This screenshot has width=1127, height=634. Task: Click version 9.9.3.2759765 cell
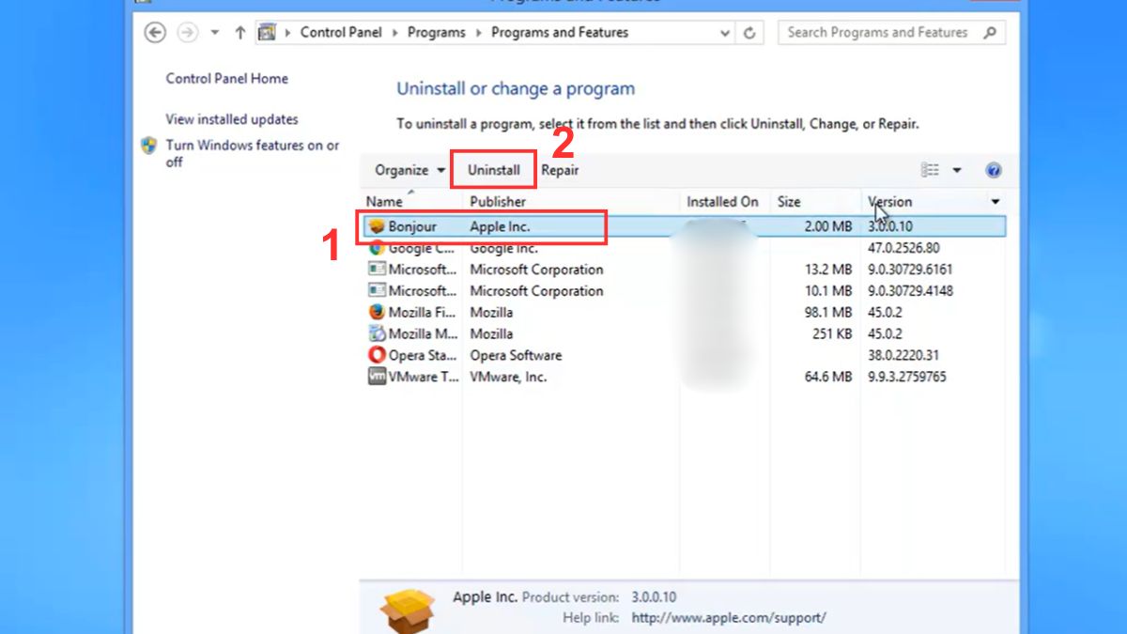[907, 378]
